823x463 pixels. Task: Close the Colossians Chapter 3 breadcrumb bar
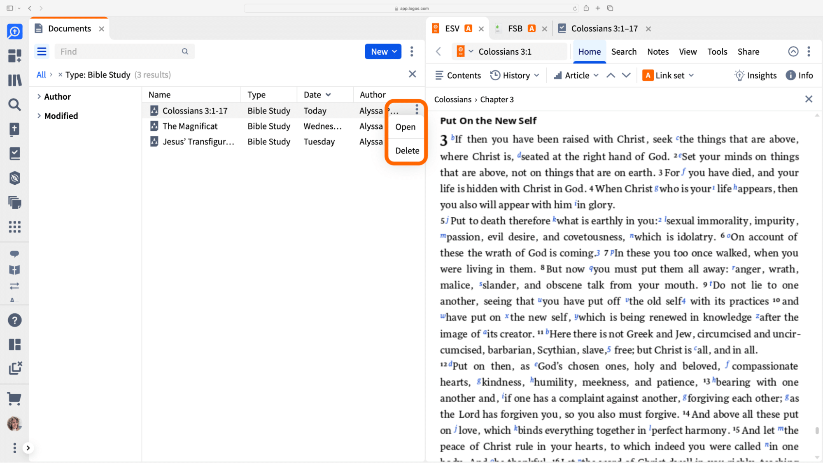(809, 99)
